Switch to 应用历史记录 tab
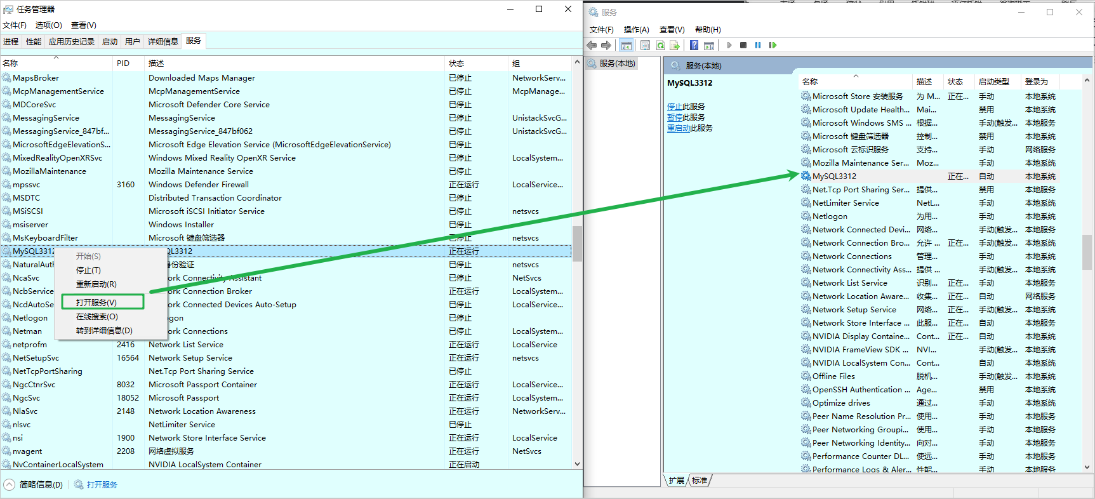 pos(72,41)
